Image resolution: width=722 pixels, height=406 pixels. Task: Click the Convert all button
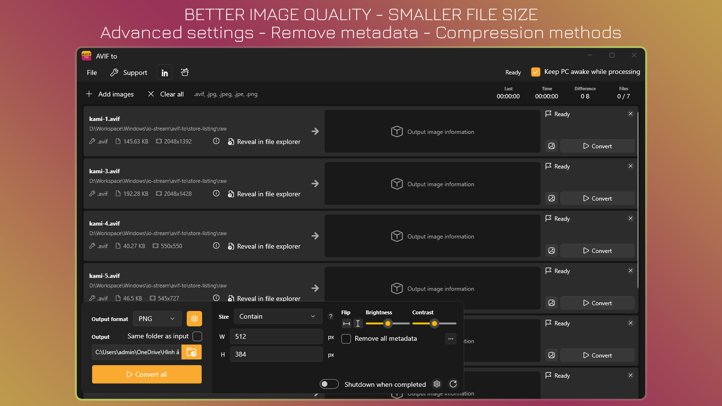pyautogui.click(x=147, y=374)
